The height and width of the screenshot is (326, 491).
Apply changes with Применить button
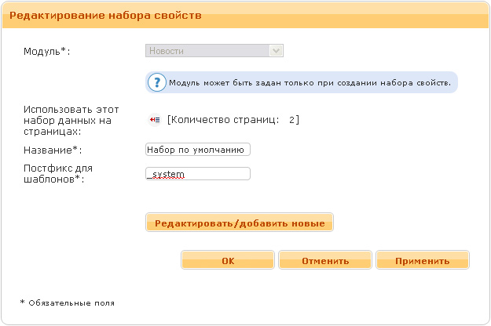click(423, 261)
